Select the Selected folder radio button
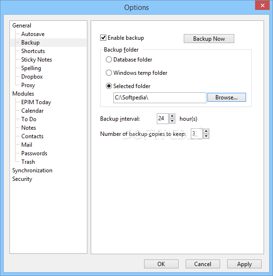The height and width of the screenshot is (276, 273). point(109,86)
